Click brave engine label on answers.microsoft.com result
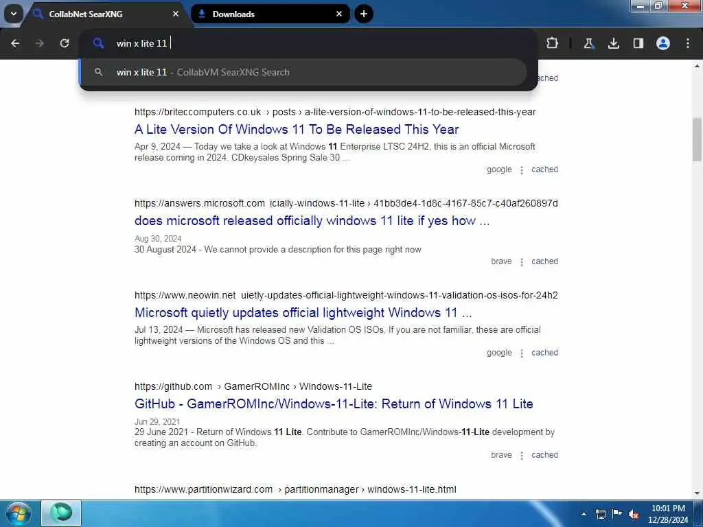Screen dimensions: 703x527 tap(501, 261)
